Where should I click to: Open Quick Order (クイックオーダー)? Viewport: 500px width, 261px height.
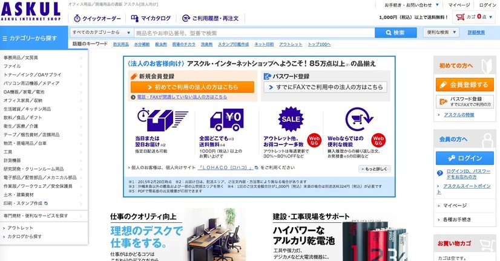(97, 19)
